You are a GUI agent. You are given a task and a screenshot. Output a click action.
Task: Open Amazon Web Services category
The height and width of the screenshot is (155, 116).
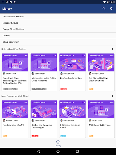58,17
